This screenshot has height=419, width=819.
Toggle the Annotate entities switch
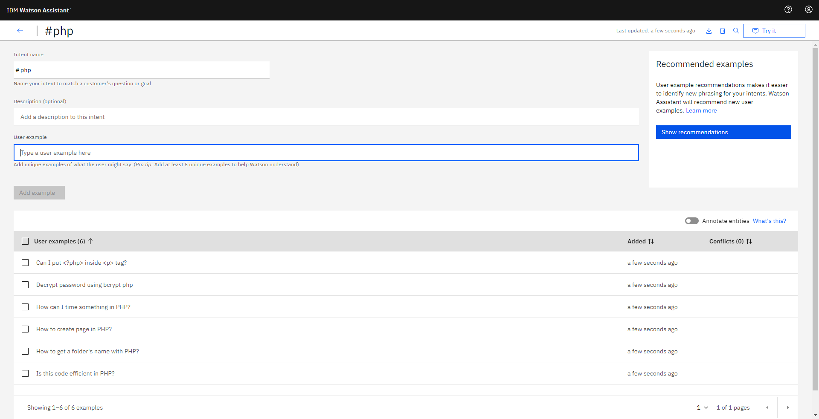[x=692, y=221]
